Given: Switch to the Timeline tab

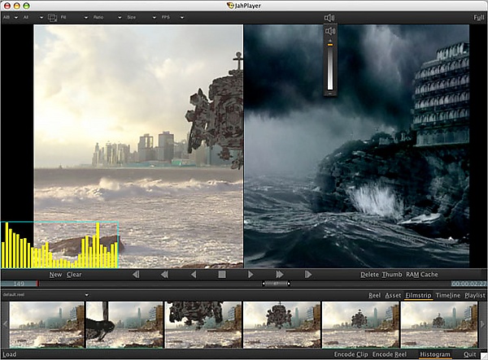Looking at the screenshot, I should (x=447, y=295).
